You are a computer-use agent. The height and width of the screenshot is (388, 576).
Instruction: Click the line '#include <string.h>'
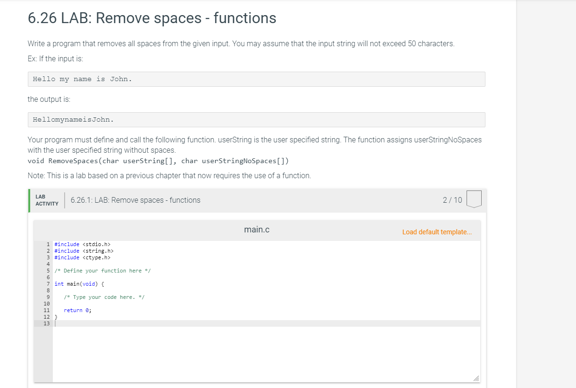click(84, 251)
